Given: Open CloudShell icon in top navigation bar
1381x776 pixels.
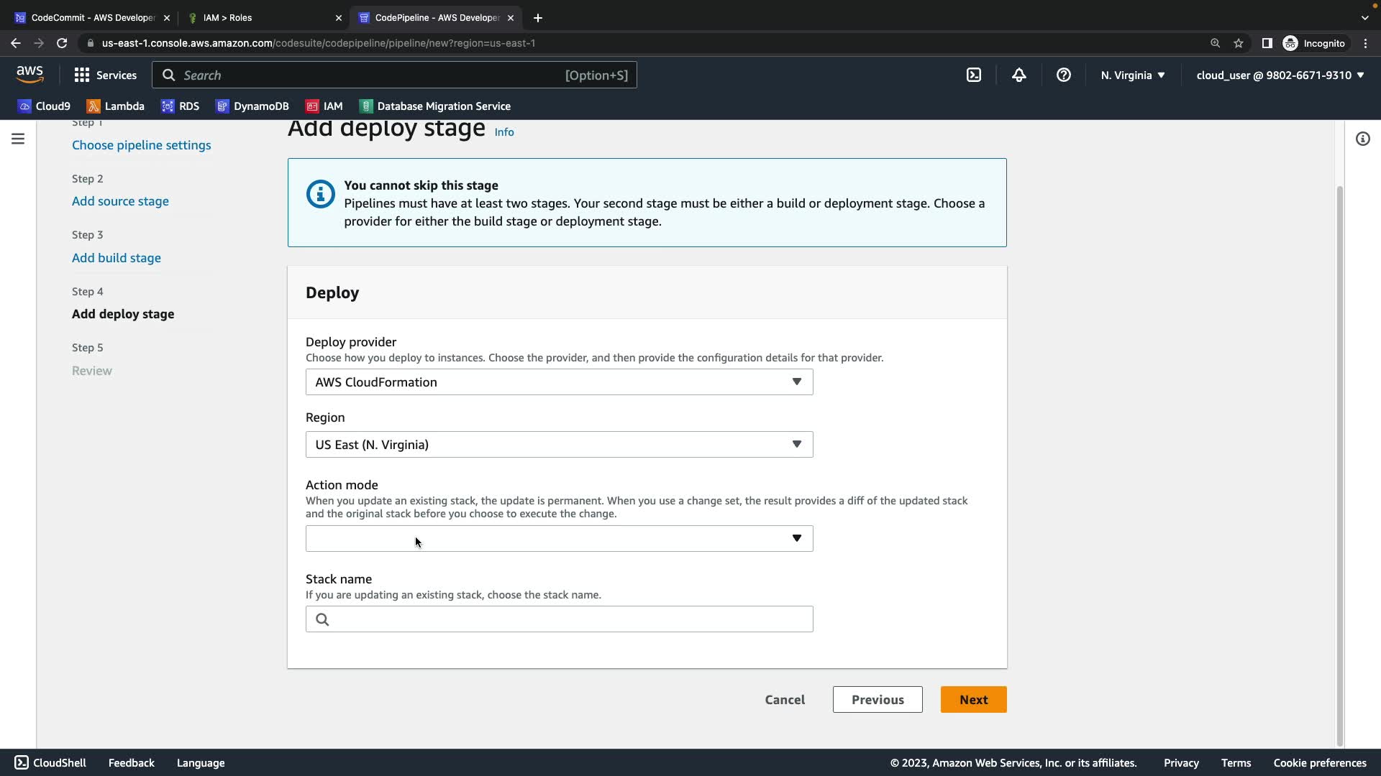Looking at the screenshot, I should pyautogui.click(x=974, y=75).
